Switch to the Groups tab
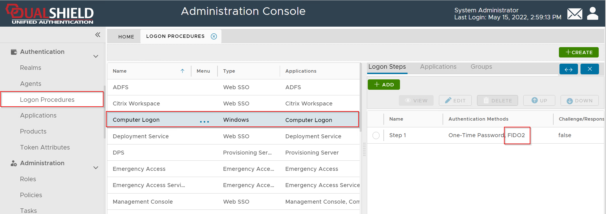This screenshot has width=606, height=214. coord(481,67)
